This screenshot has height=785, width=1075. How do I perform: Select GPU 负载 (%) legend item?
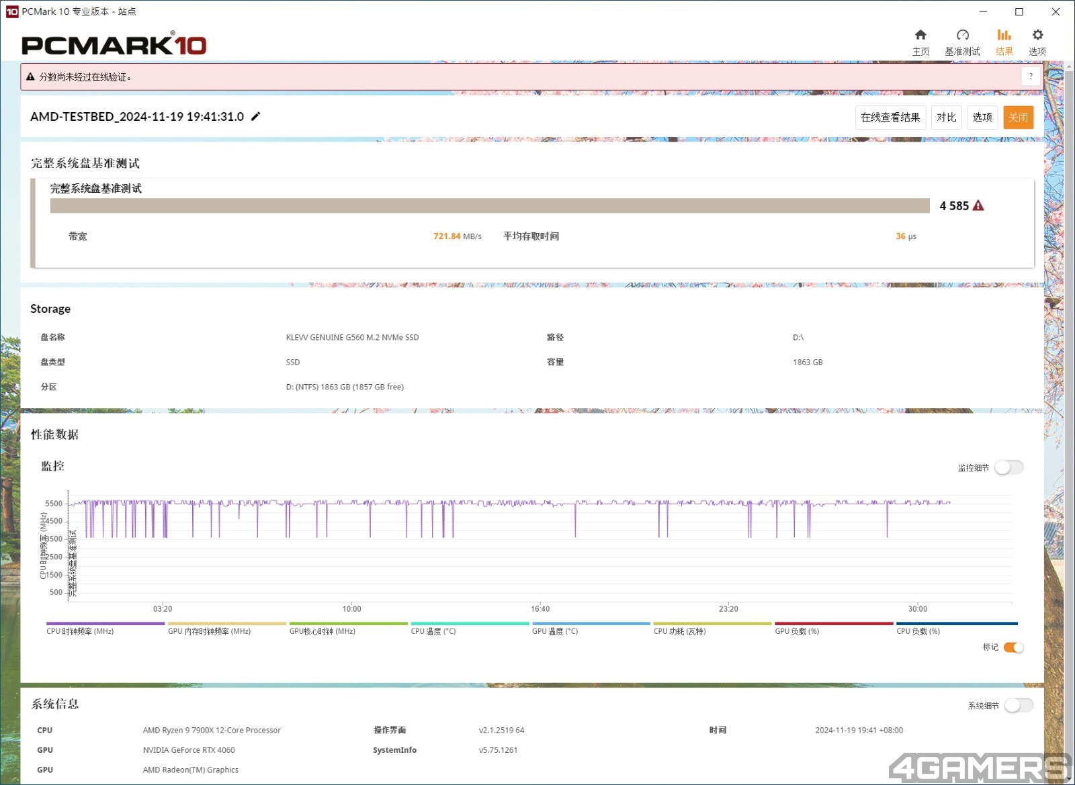click(834, 629)
